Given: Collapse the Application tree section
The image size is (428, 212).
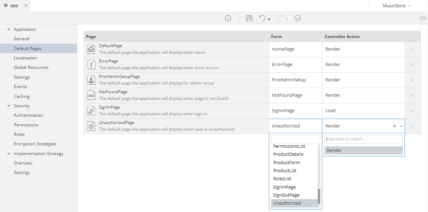Looking at the screenshot, I should coord(9,29).
